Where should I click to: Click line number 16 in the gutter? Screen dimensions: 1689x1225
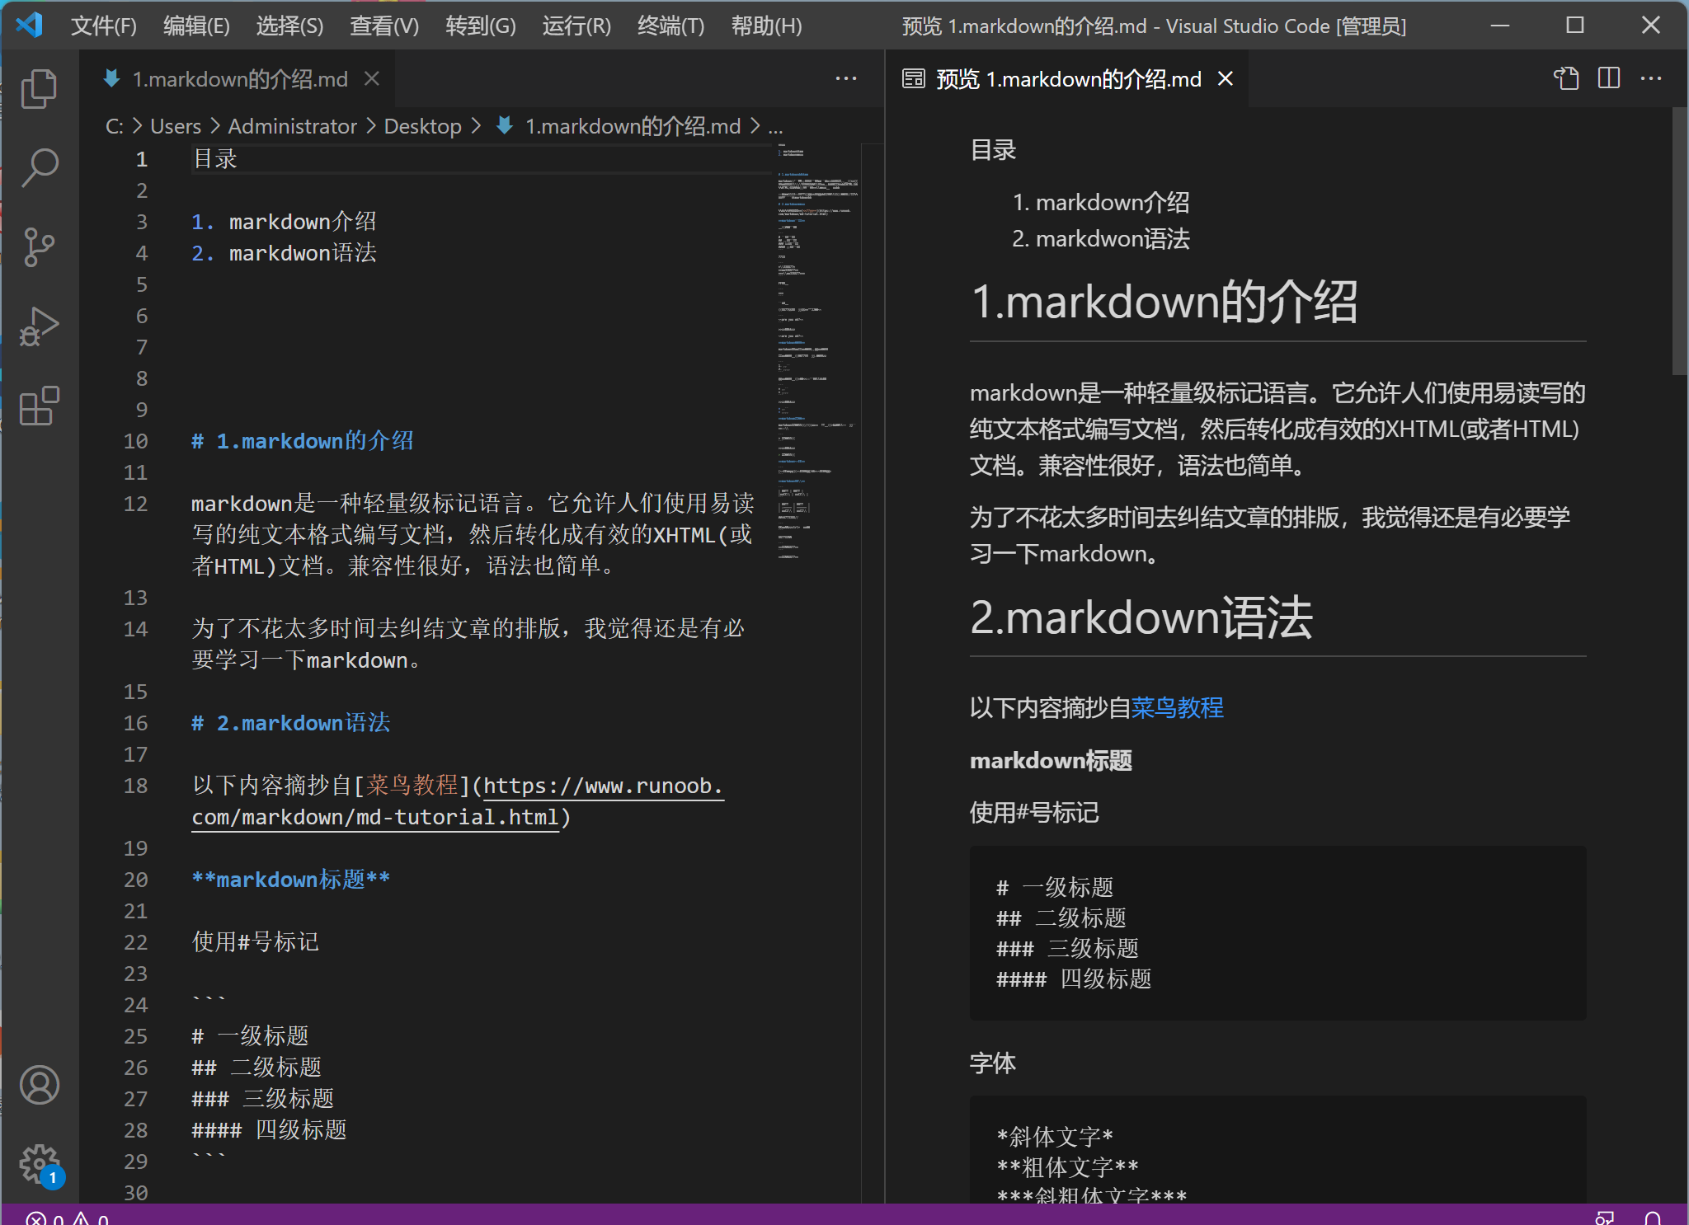pos(136,723)
